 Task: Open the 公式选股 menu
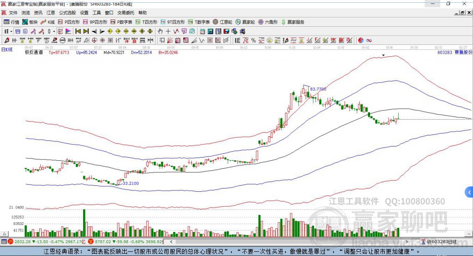click(x=67, y=12)
